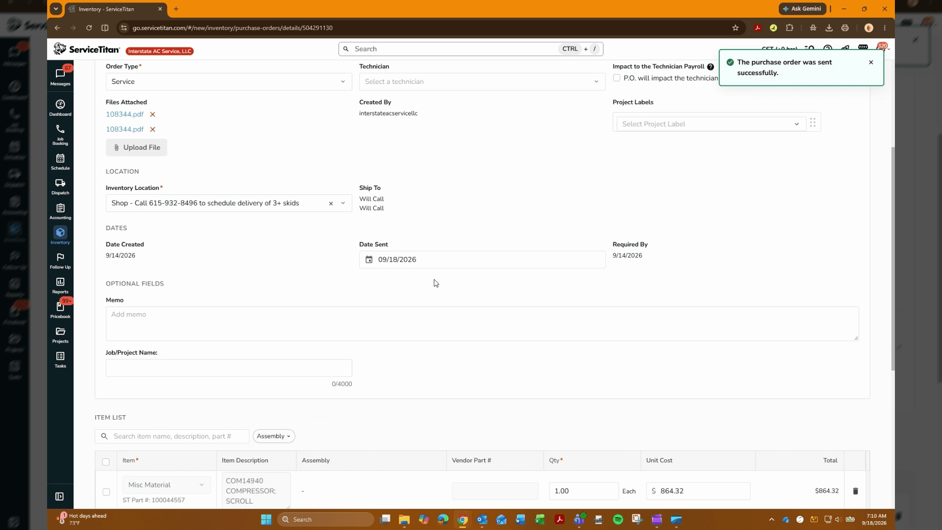
Task: Delete the Misc Material line item
Action: (x=855, y=491)
